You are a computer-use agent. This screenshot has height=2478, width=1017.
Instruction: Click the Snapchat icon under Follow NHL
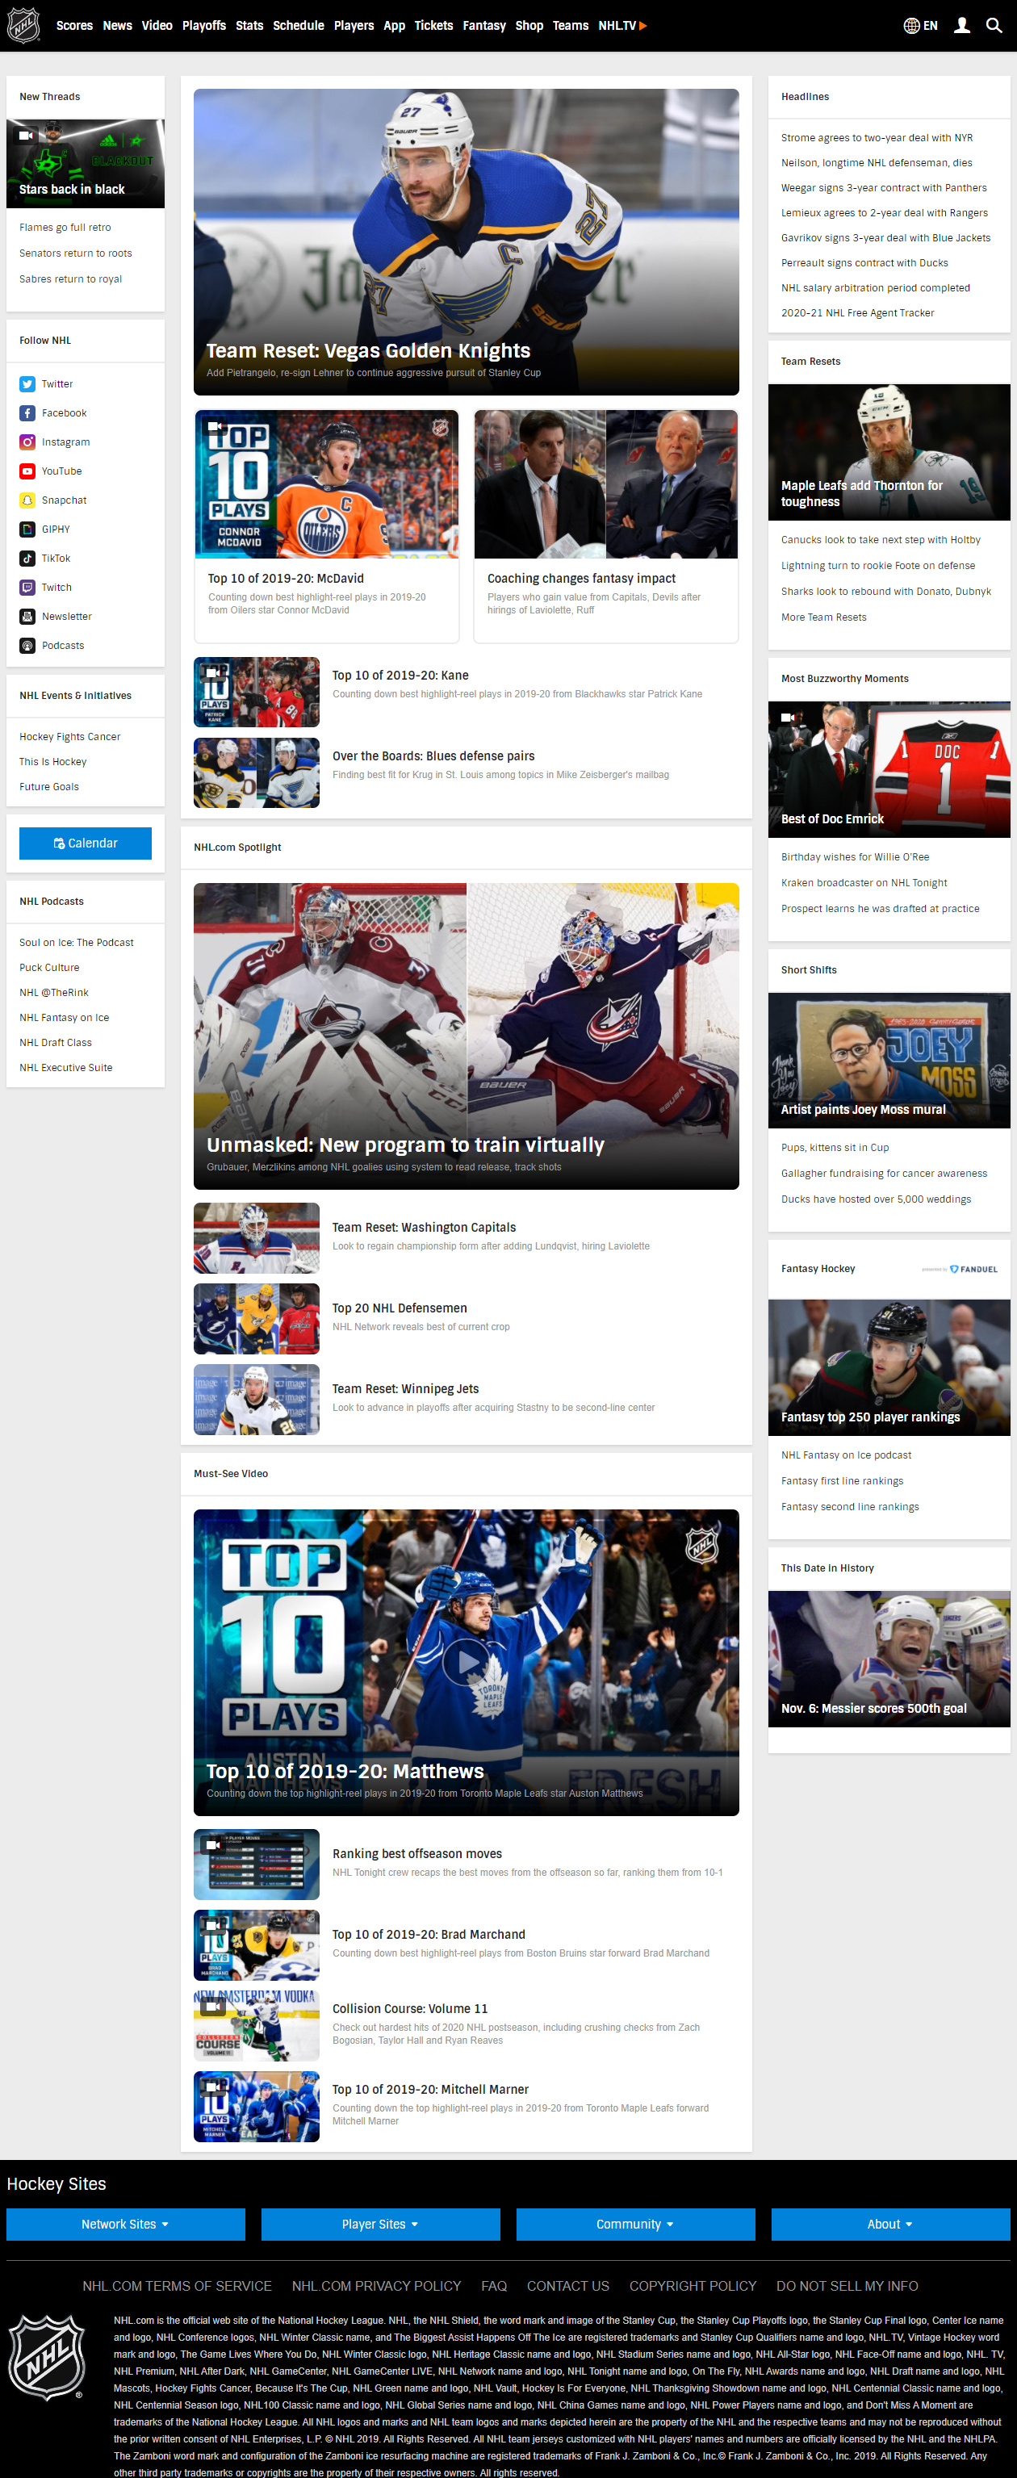(27, 500)
